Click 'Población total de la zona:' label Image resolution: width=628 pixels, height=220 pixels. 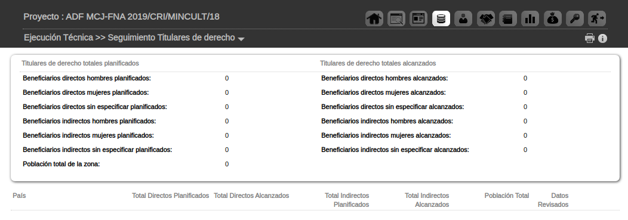pyautogui.click(x=61, y=164)
